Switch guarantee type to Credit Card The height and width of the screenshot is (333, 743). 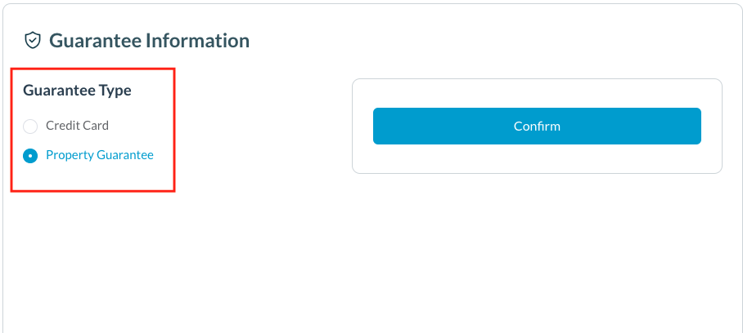click(30, 127)
